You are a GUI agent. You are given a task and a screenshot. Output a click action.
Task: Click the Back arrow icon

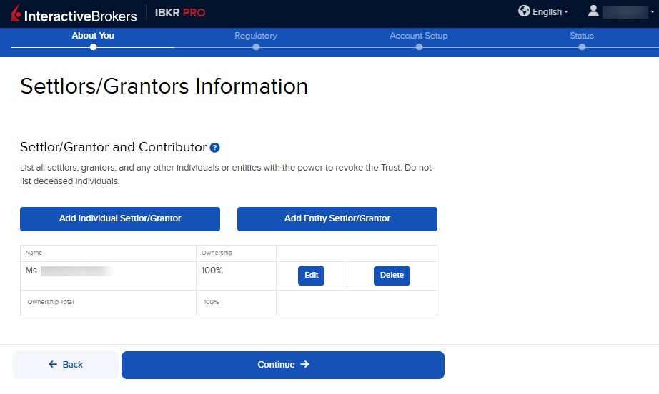[53, 364]
